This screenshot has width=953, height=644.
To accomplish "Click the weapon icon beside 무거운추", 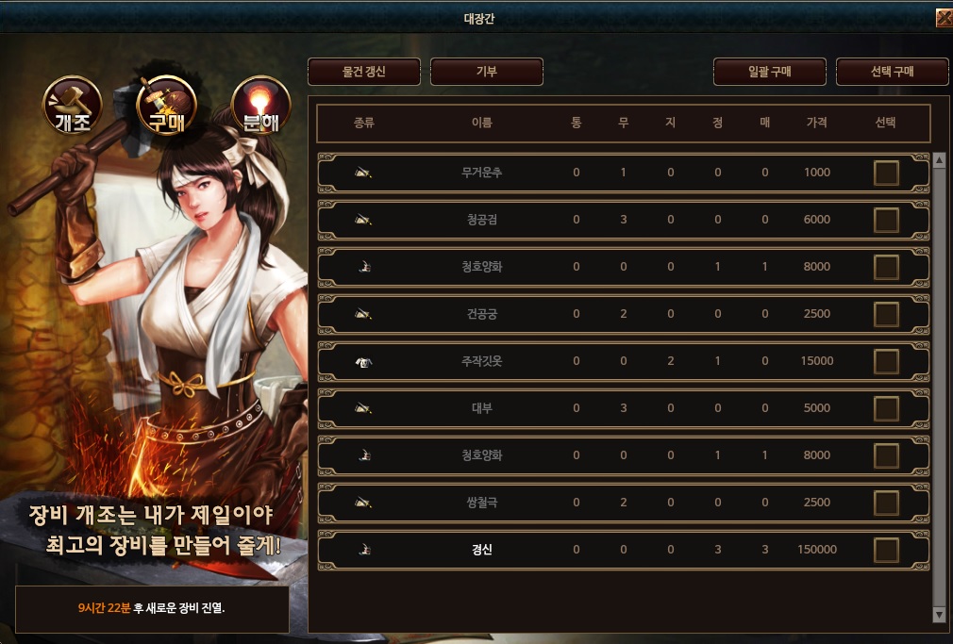I will (x=363, y=173).
